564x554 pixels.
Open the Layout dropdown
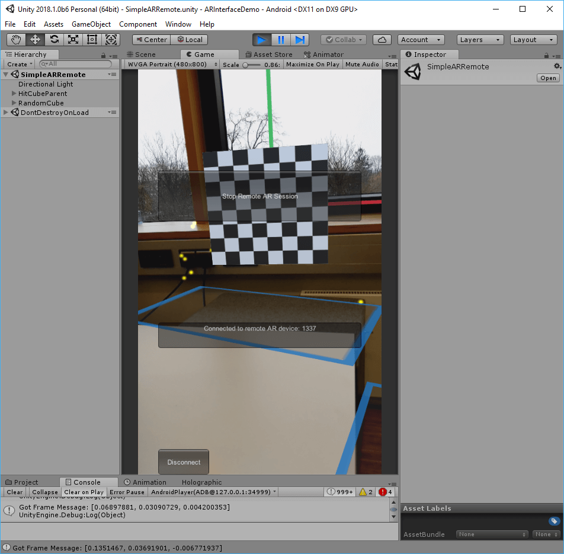[x=533, y=40]
